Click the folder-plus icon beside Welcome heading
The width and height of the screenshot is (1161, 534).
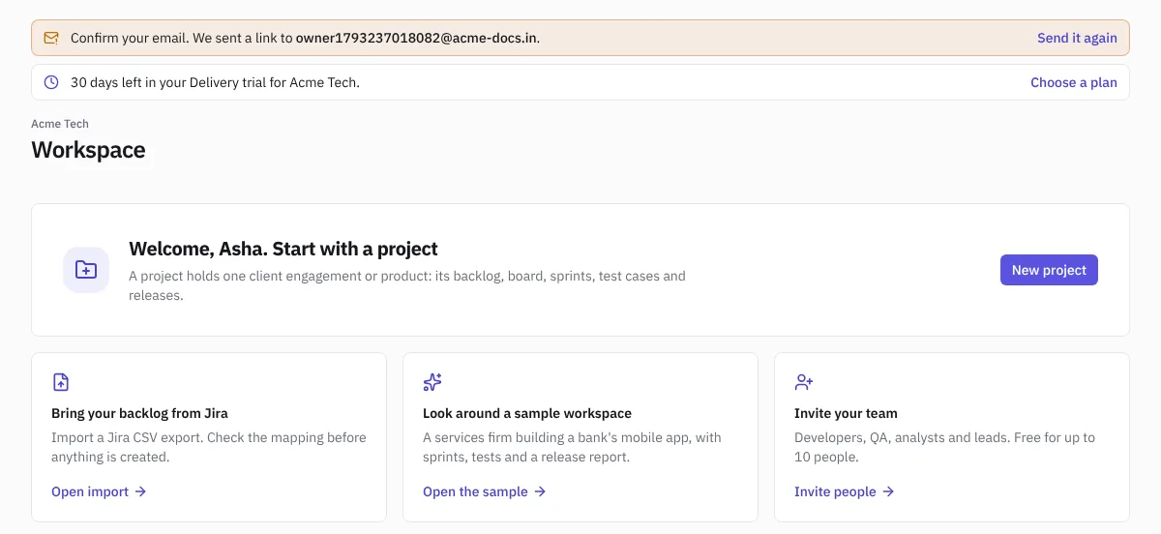click(x=86, y=270)
